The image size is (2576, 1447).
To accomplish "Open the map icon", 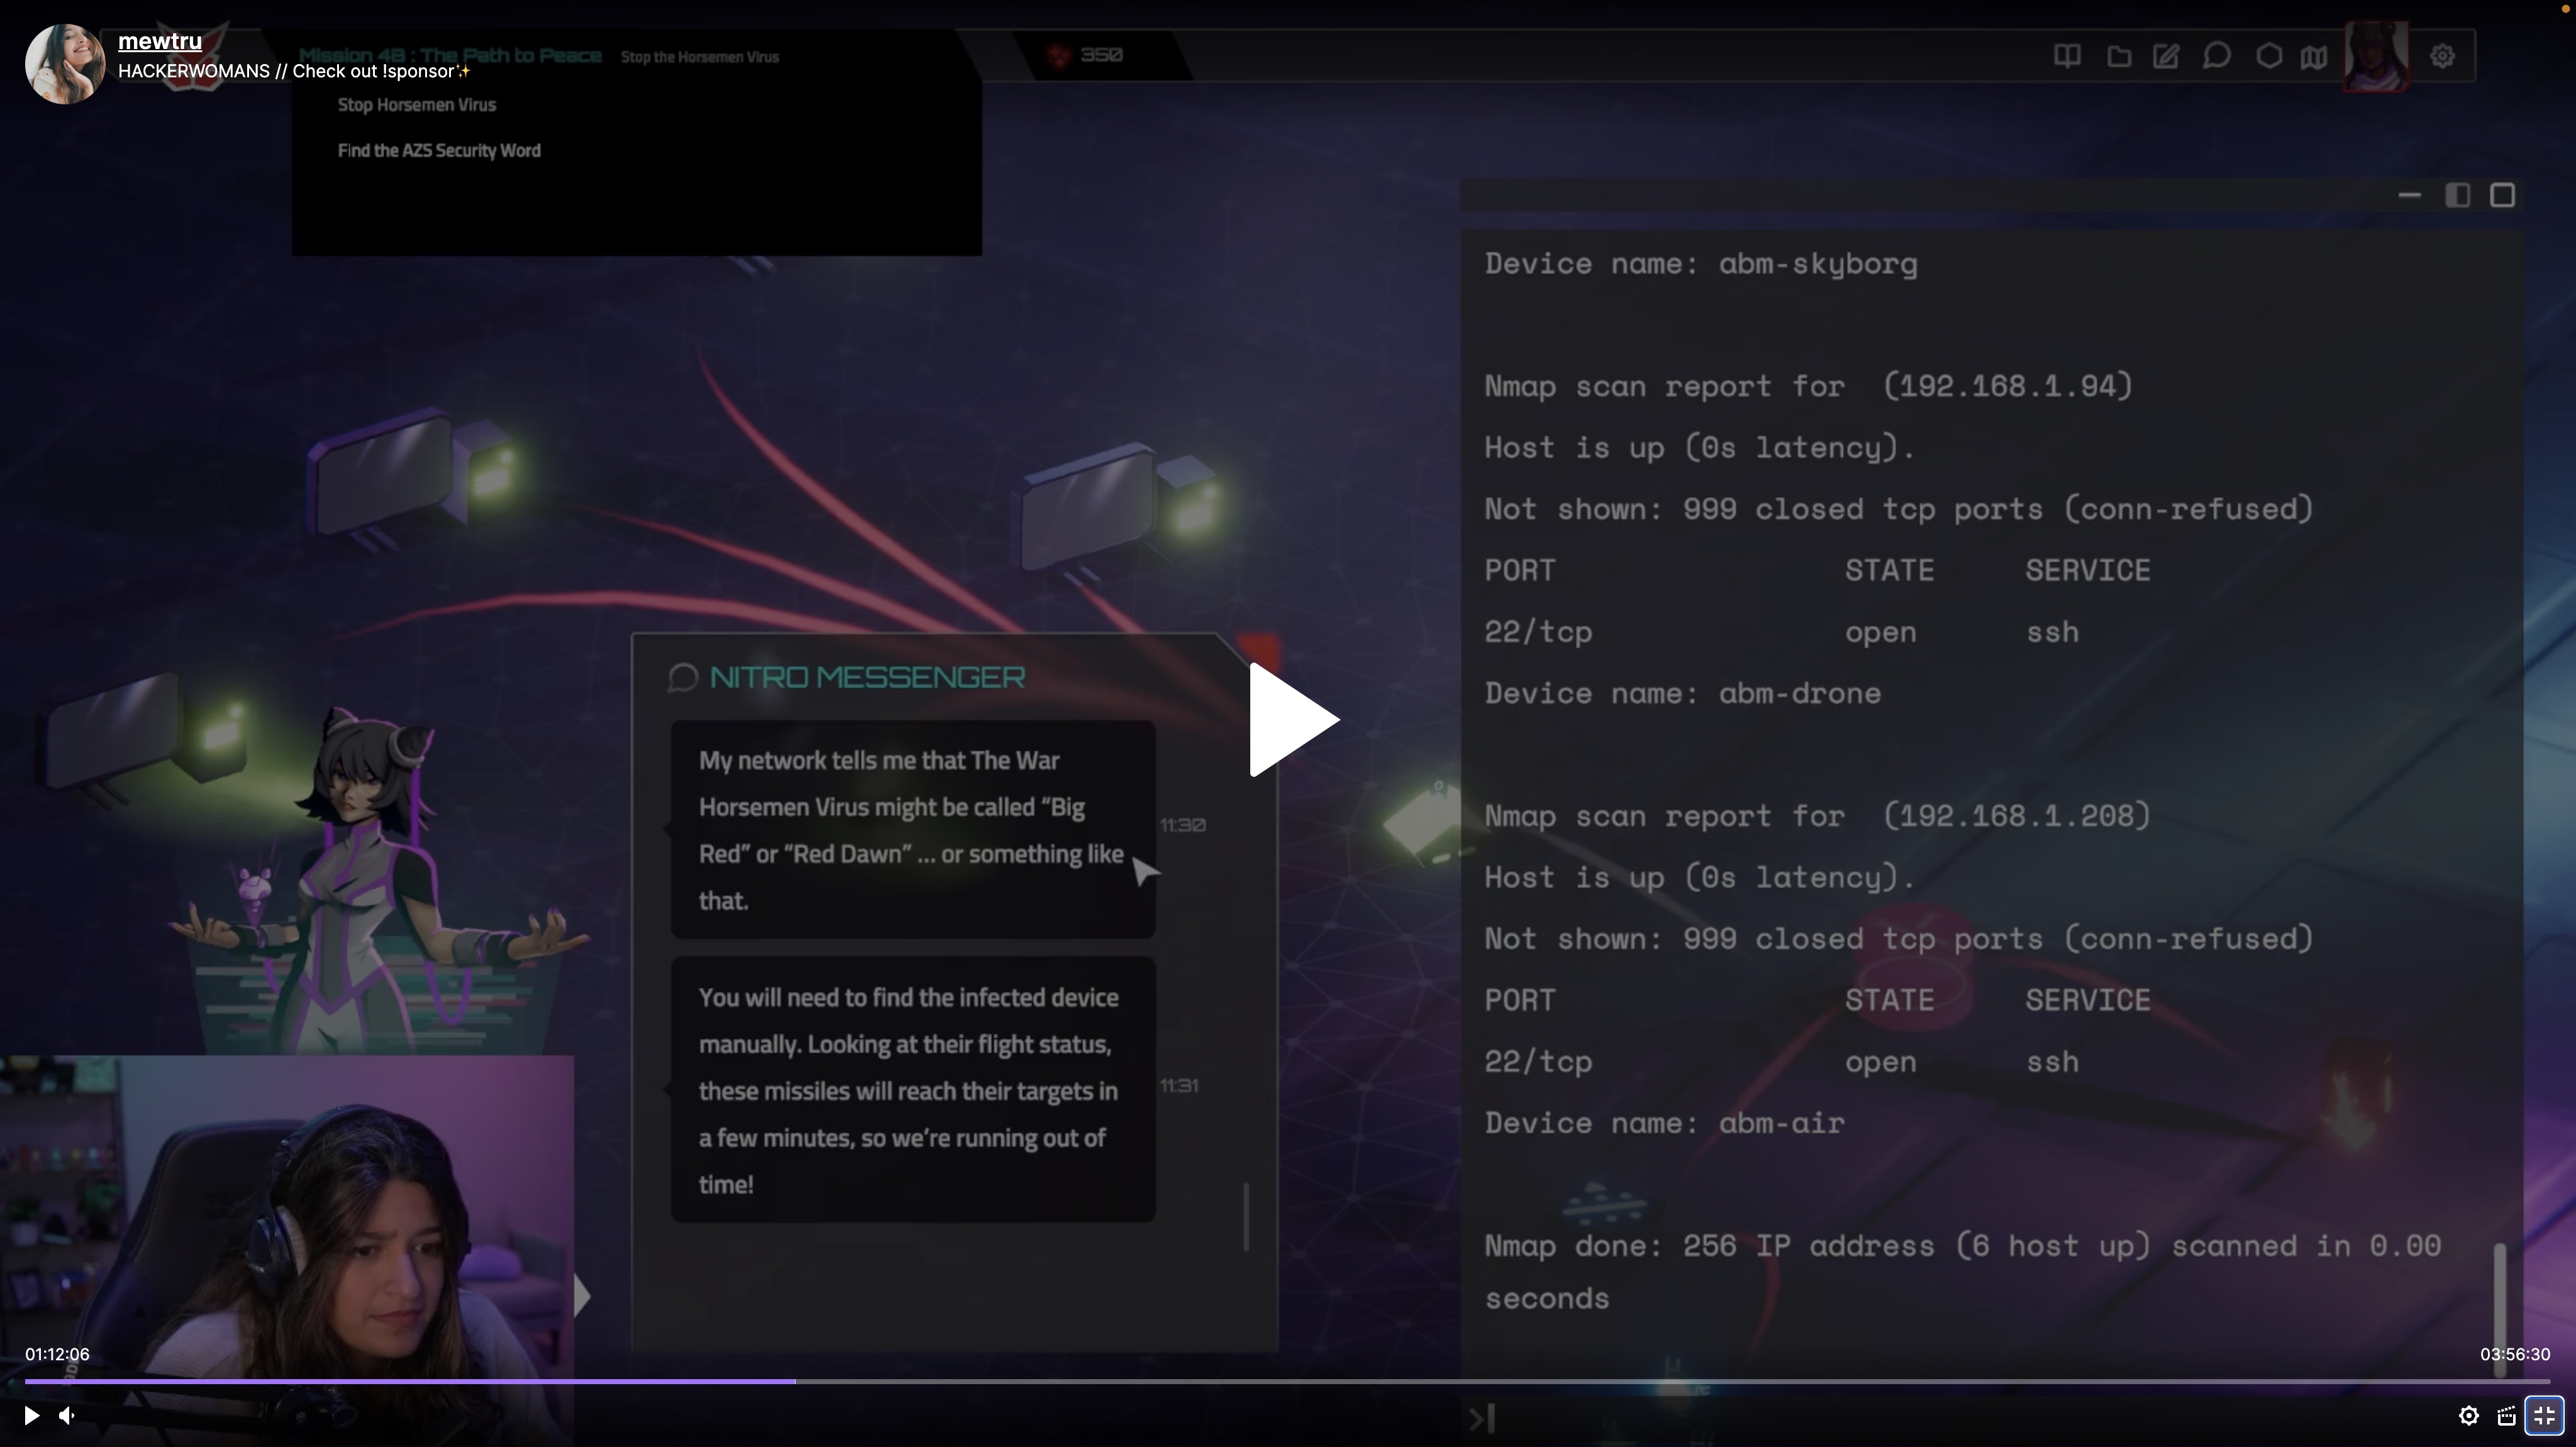I will pyautogui.click(x=2313, y=57).
